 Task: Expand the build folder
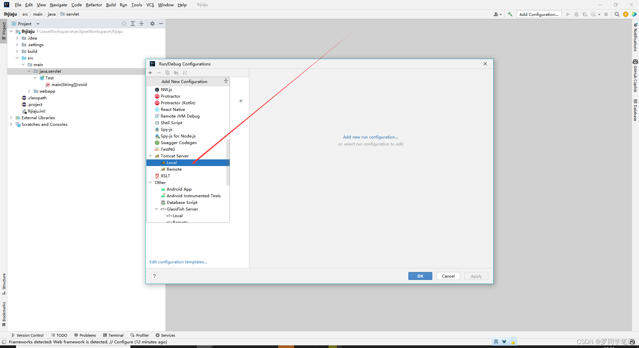click(x=17, y=51)
